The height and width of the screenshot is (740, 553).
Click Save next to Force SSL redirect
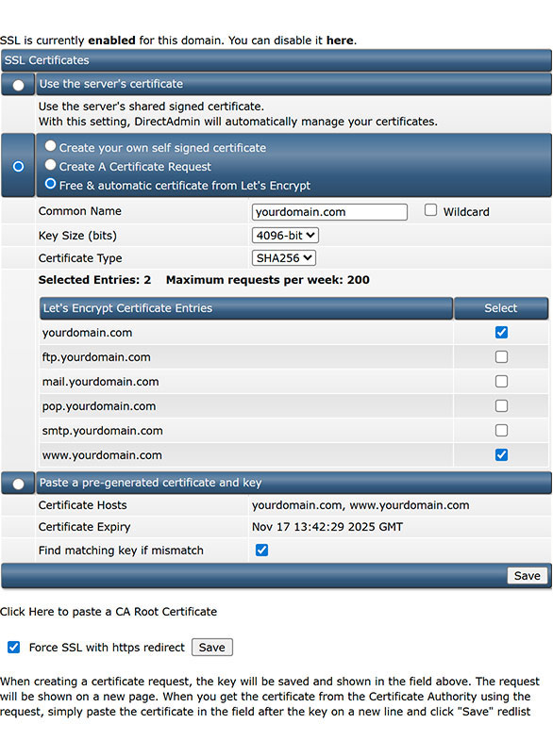[x=212, y=647]
